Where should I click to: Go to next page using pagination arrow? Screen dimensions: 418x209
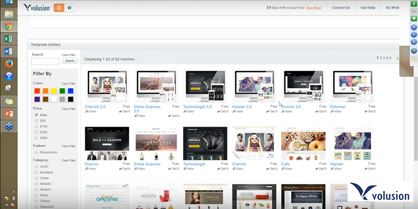coord(398,58)
